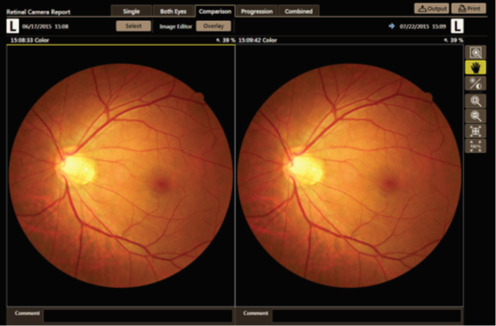This screenshot has height=326, width=496.
Task: Toggle the Overlay image editor button
Action: [x=213, y=26]
